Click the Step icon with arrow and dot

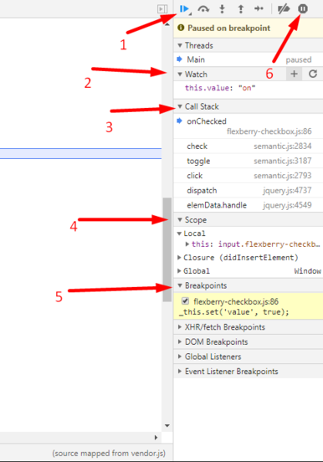coord(259,9)
